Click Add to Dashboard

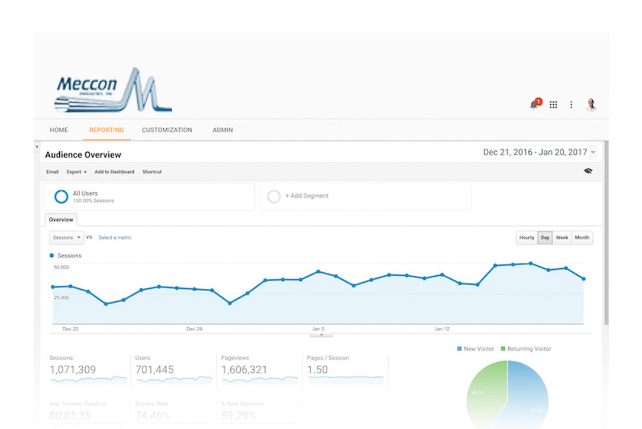tap(114, 172)
